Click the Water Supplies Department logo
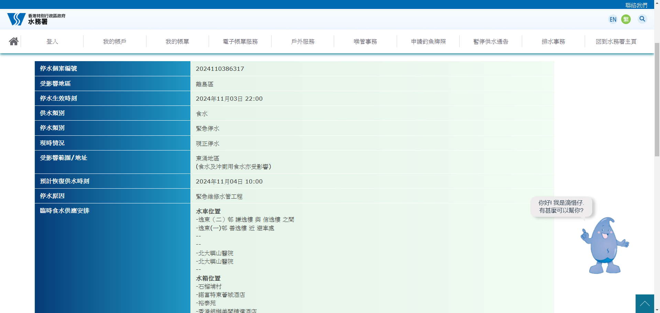Screen dimensions: 660x313 point(36,19)
